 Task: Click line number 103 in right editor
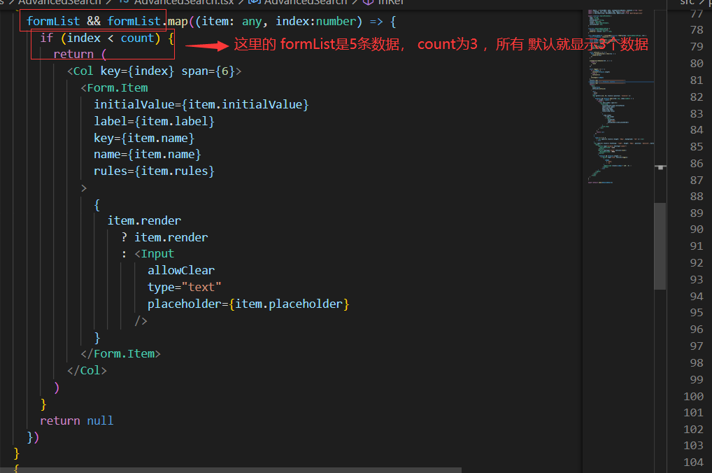(x=693, y=446)
